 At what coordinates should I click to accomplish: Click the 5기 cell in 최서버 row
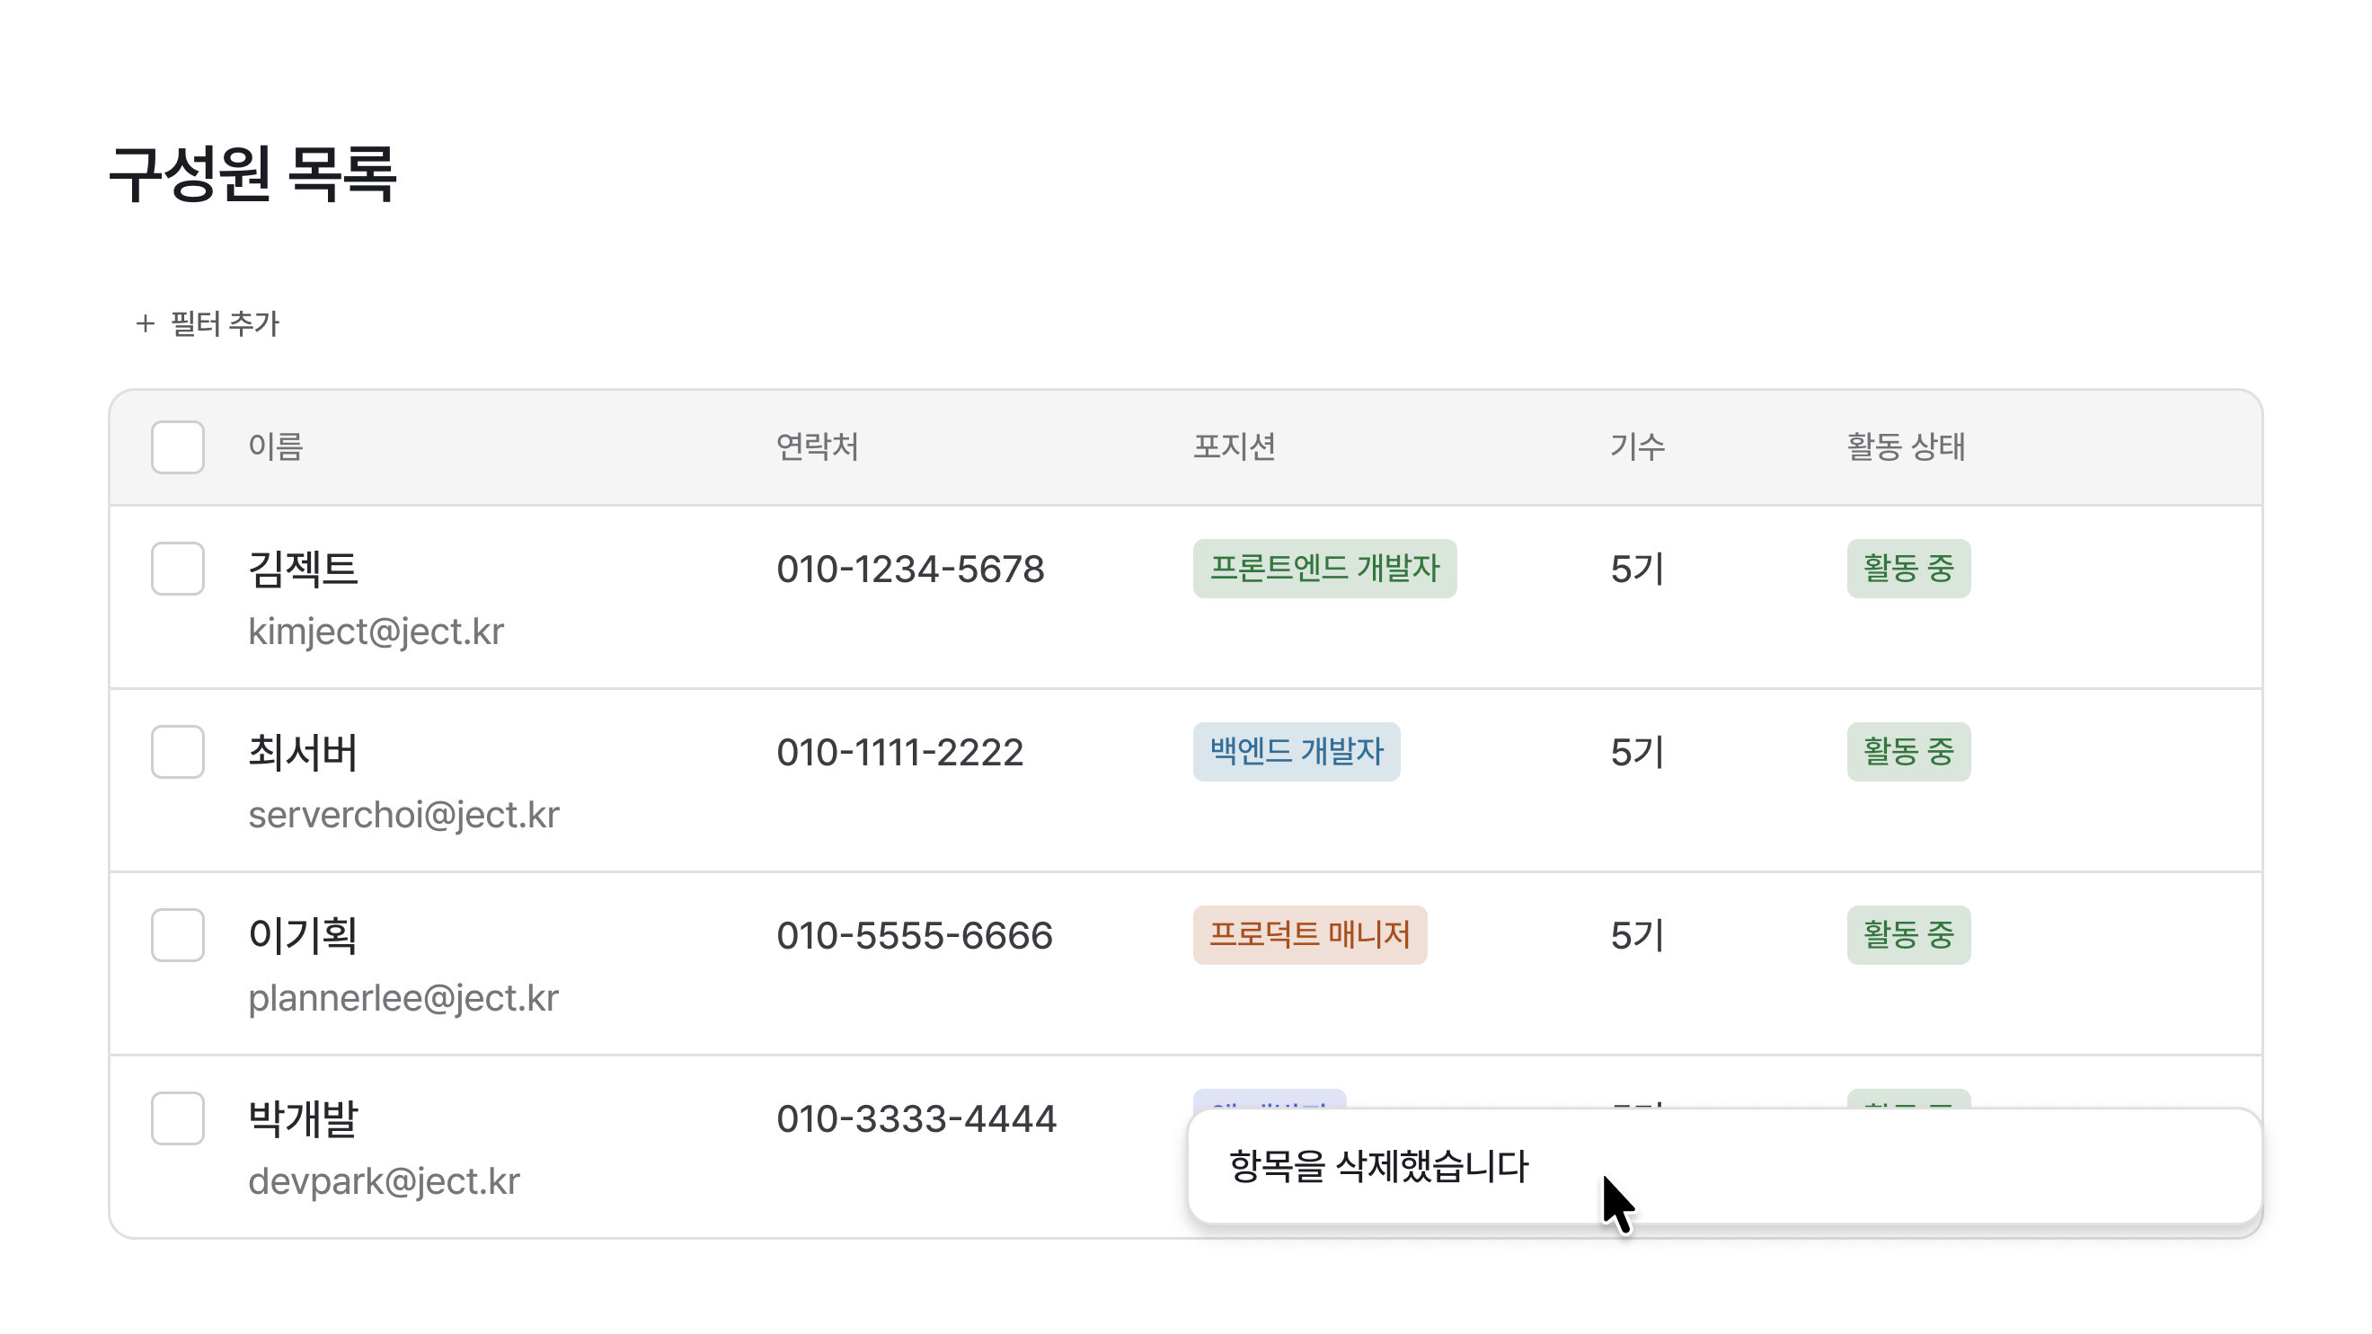[x=1637, y=752]
